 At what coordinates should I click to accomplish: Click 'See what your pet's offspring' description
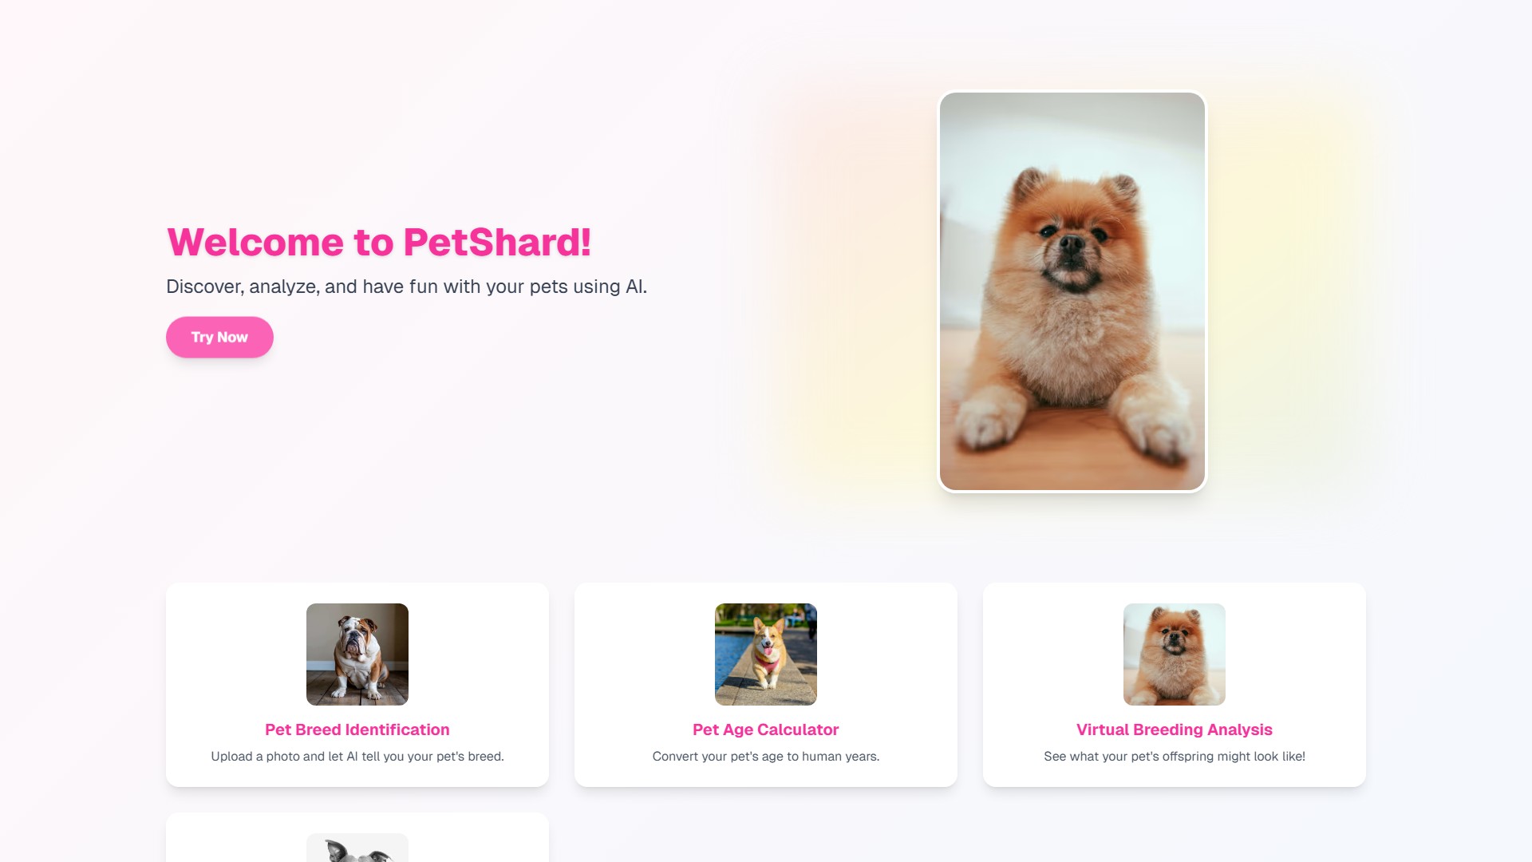click(1175, 756)
